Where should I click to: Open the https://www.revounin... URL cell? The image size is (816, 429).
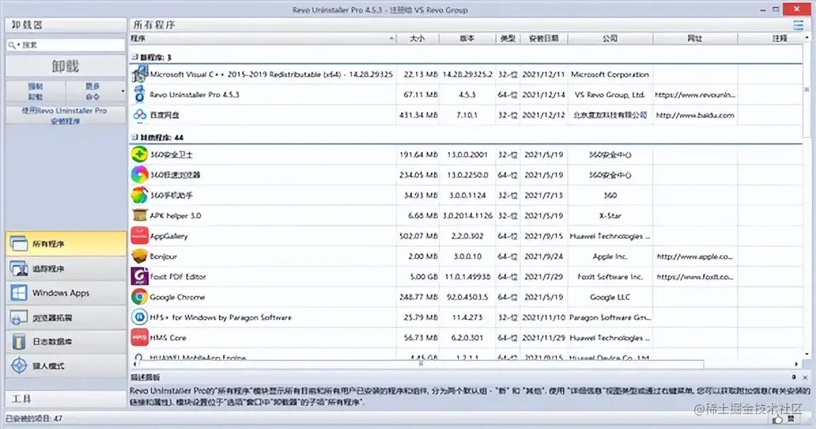[695, 95]
